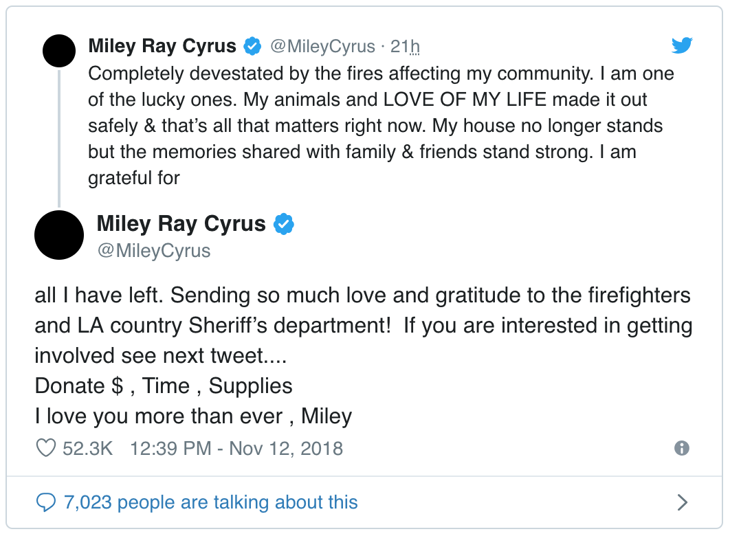Click the @MileyCyrus handle next to 21h
The image size is (730, 536).
pos(322,47)
